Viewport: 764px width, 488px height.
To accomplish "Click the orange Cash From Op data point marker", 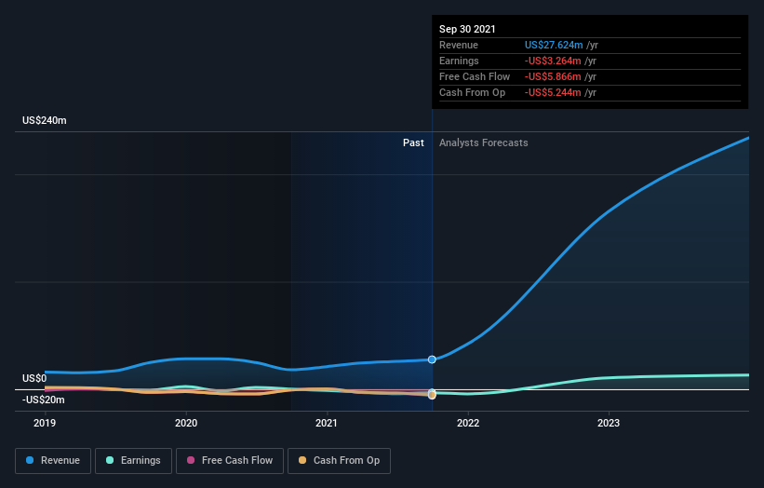I will coord(432,396).
